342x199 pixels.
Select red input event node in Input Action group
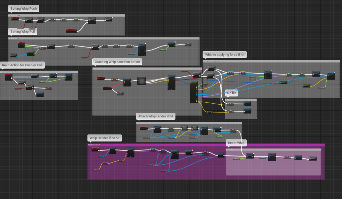click(x=8, y=77)
